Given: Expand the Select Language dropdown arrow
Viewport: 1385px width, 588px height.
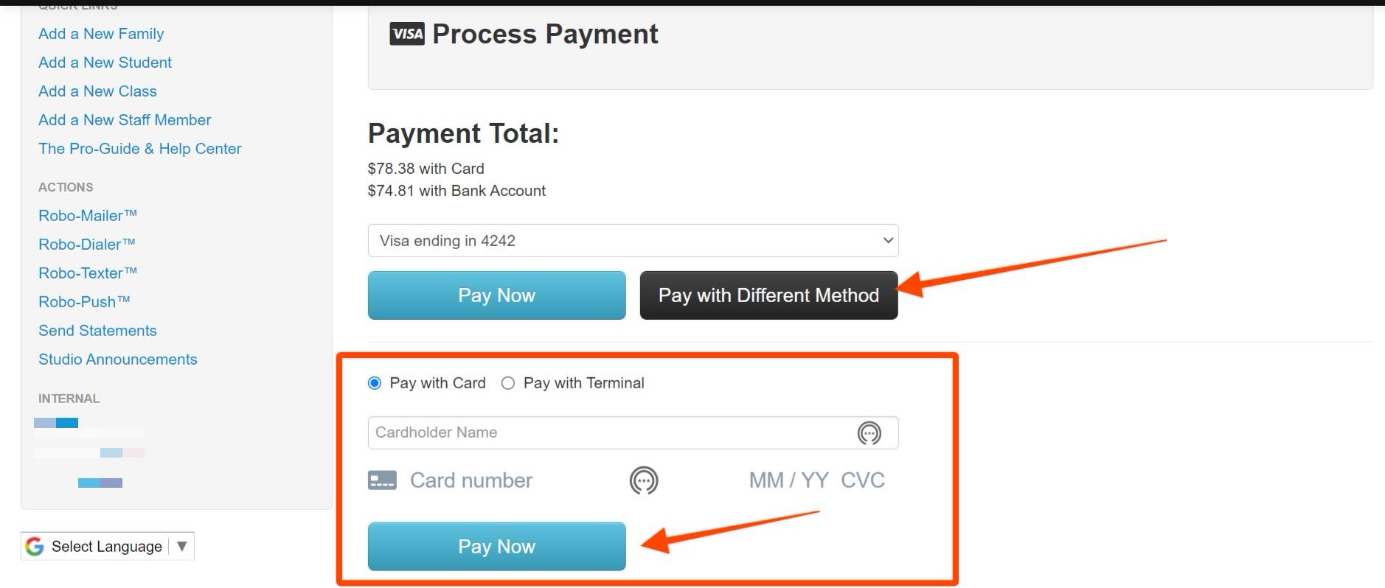Looking at the screenshot, I should pos(181,546).
